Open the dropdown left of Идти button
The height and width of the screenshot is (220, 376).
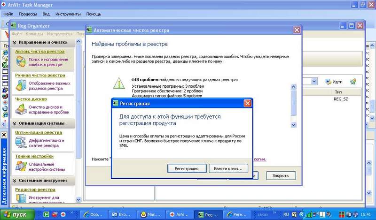[314, 82]
